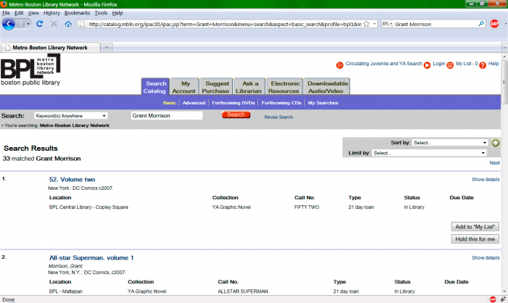Open the Suggest Purchase tab
This screenshot has height=303, width=508.
click(216, 87)
